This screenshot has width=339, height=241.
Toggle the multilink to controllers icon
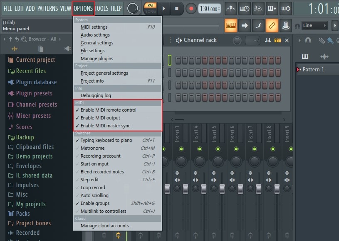click(x=272, y=25)
